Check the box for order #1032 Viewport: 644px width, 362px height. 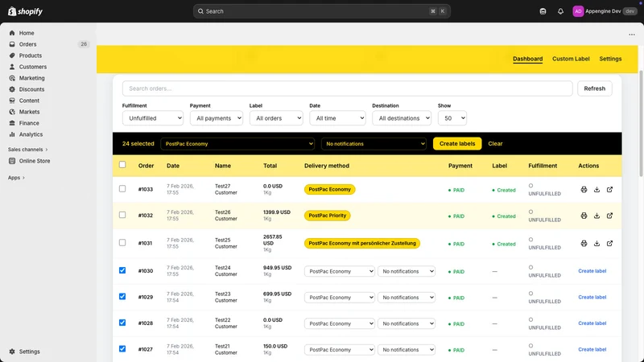point(122,215)
